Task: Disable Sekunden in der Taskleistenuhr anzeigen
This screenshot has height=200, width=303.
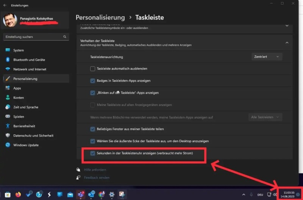Action: coord(92,153)
